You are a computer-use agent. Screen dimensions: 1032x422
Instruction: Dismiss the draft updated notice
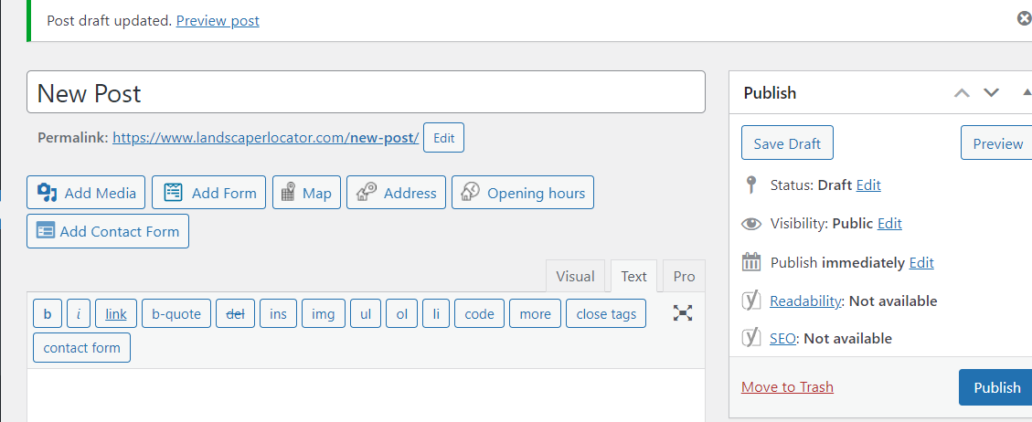[x=1024, y=18]
